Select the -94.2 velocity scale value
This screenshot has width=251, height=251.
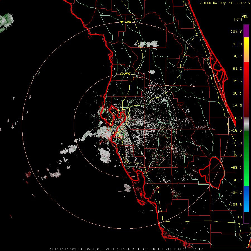pyautogui.click(x=236, y=192)
